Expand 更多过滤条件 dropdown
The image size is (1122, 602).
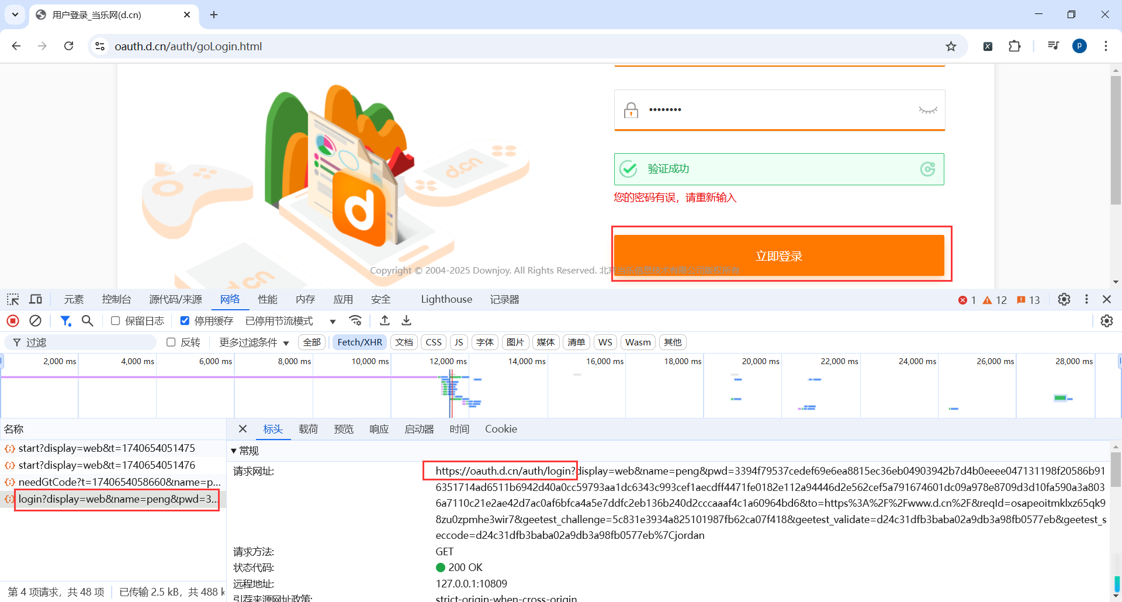pyautogui.click(x=254, y=342)
